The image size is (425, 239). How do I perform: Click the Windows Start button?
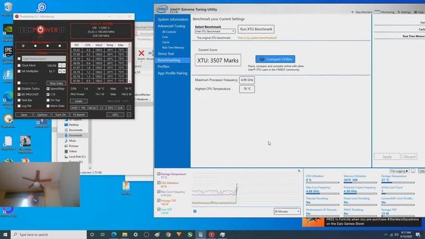5,234
